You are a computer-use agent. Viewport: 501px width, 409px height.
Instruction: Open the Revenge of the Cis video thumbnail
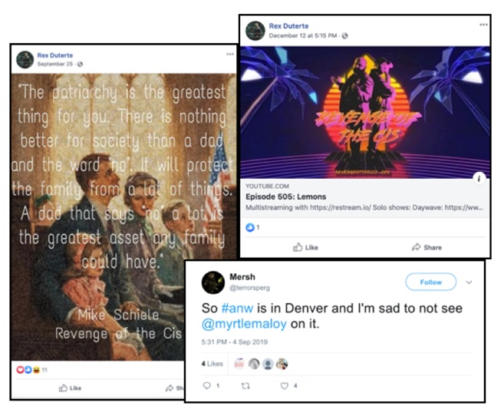pos(365,112)
